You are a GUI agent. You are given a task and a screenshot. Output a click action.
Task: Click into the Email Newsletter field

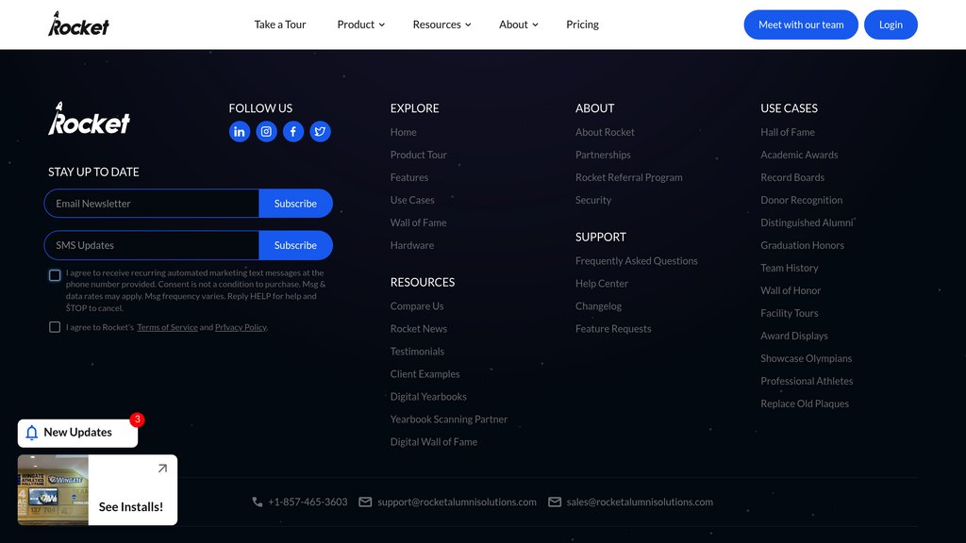[x=153, y=204]
